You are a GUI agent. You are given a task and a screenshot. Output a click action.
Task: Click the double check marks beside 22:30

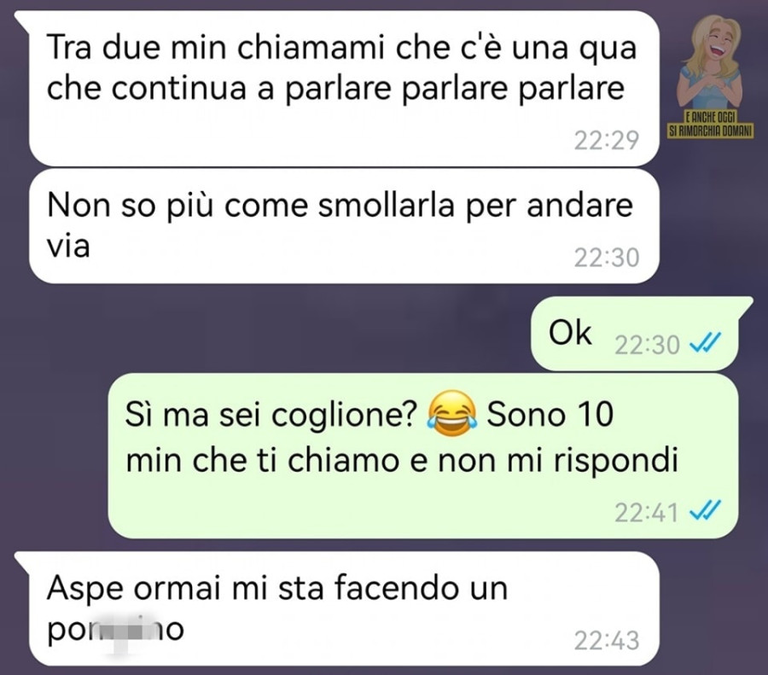tap(705, 344)
